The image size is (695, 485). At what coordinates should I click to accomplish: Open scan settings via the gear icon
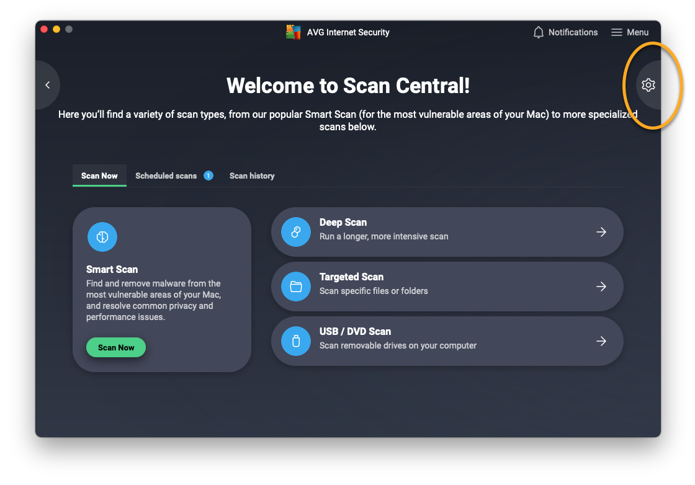[648, 85]
